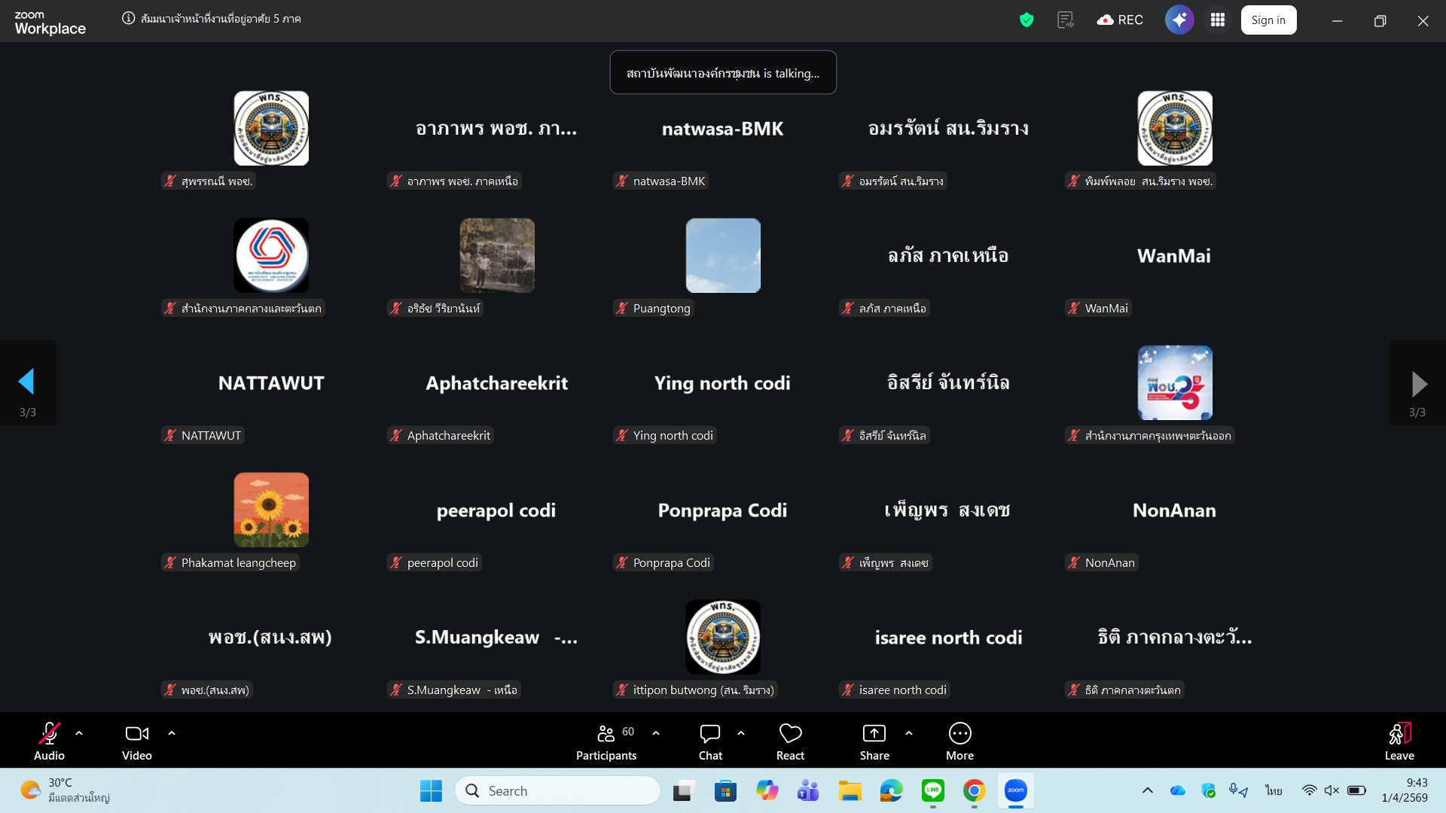Viewport: 1446px width, 813px height.
Task: Open the meeting notes icon
Action: (1065, 20)
